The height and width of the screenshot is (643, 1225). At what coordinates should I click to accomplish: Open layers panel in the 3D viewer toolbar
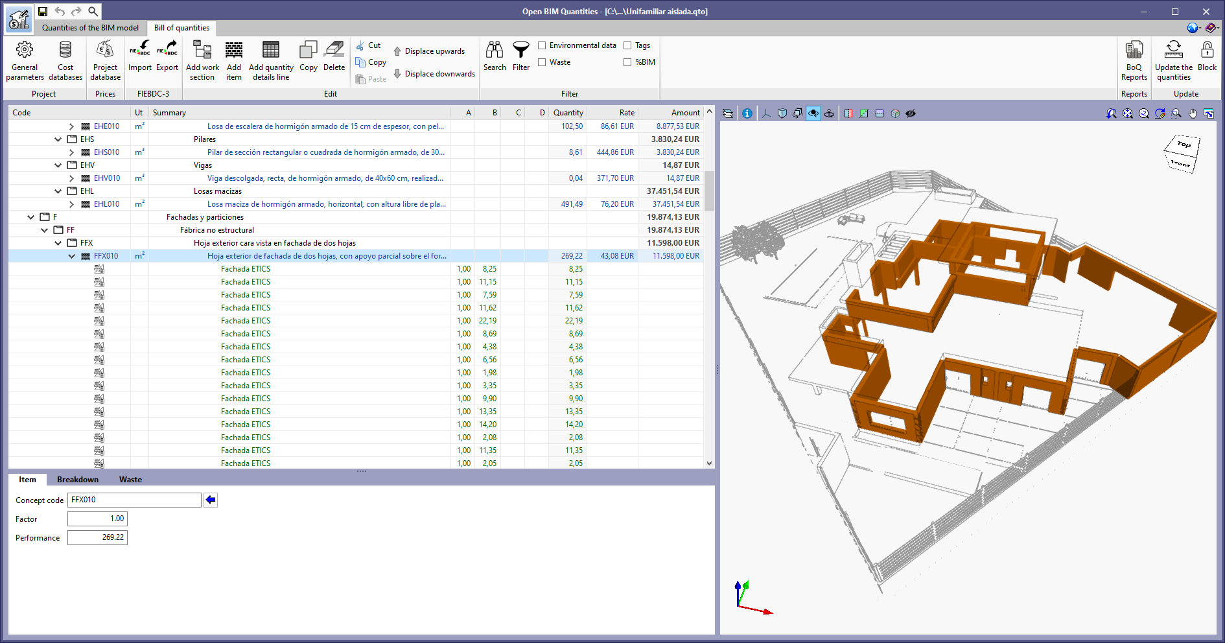click(x=728, y=113)
